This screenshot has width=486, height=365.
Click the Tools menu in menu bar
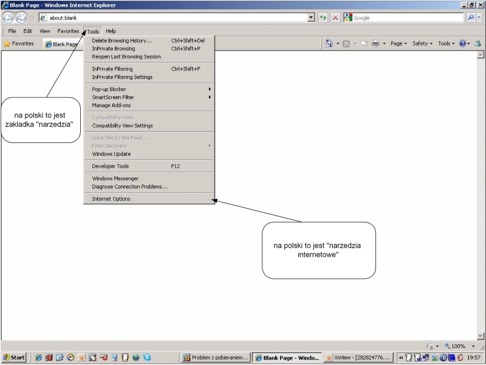point(93,32)
